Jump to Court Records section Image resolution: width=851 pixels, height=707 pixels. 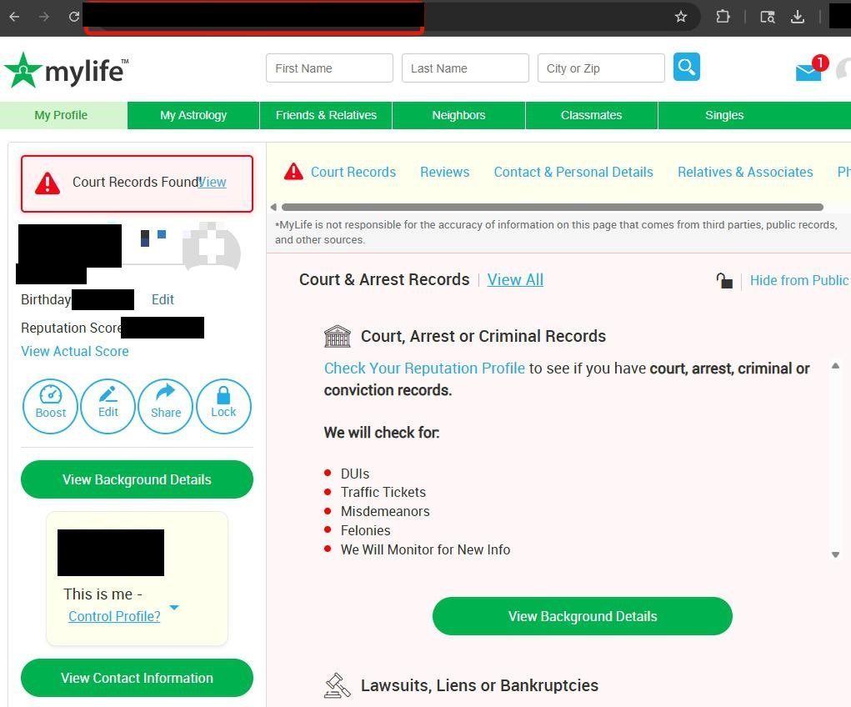click(x=353, y=172)
